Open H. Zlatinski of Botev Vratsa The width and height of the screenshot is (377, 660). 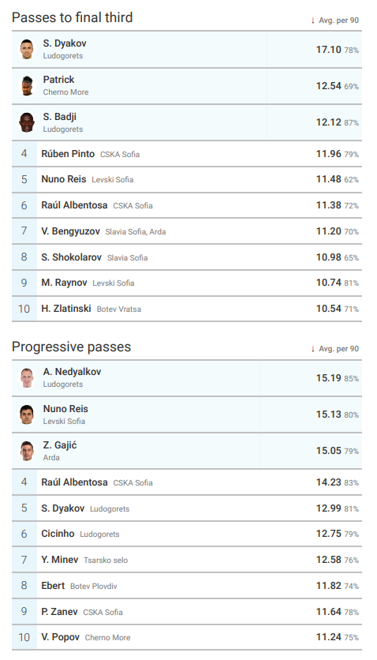66,309
